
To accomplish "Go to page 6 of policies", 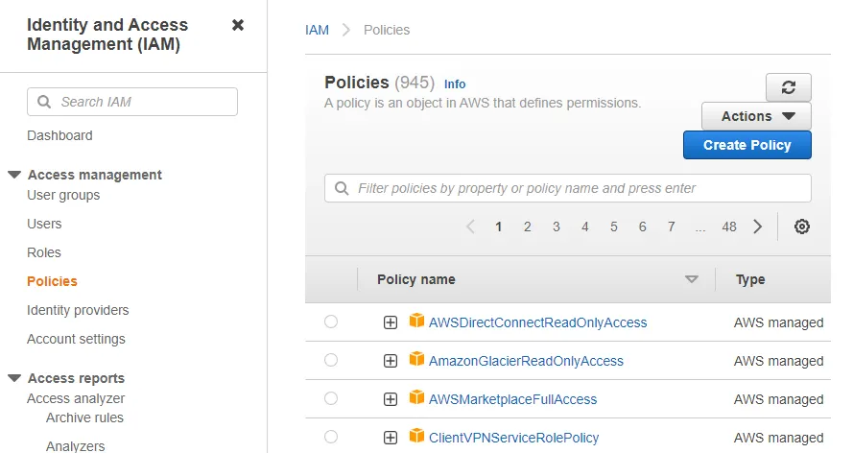I will point(643,226).
